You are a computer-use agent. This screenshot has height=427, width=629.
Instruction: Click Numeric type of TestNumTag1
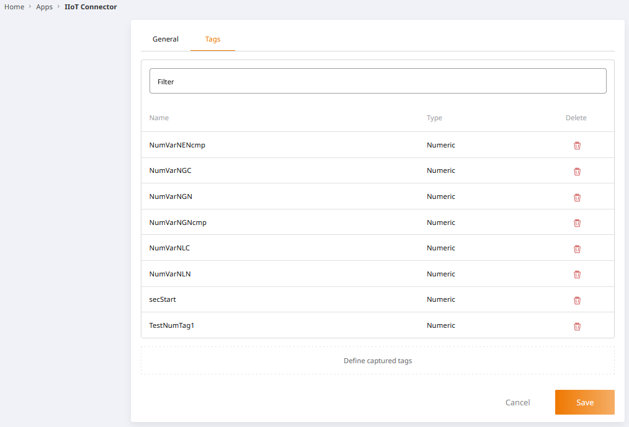(440, 325)
